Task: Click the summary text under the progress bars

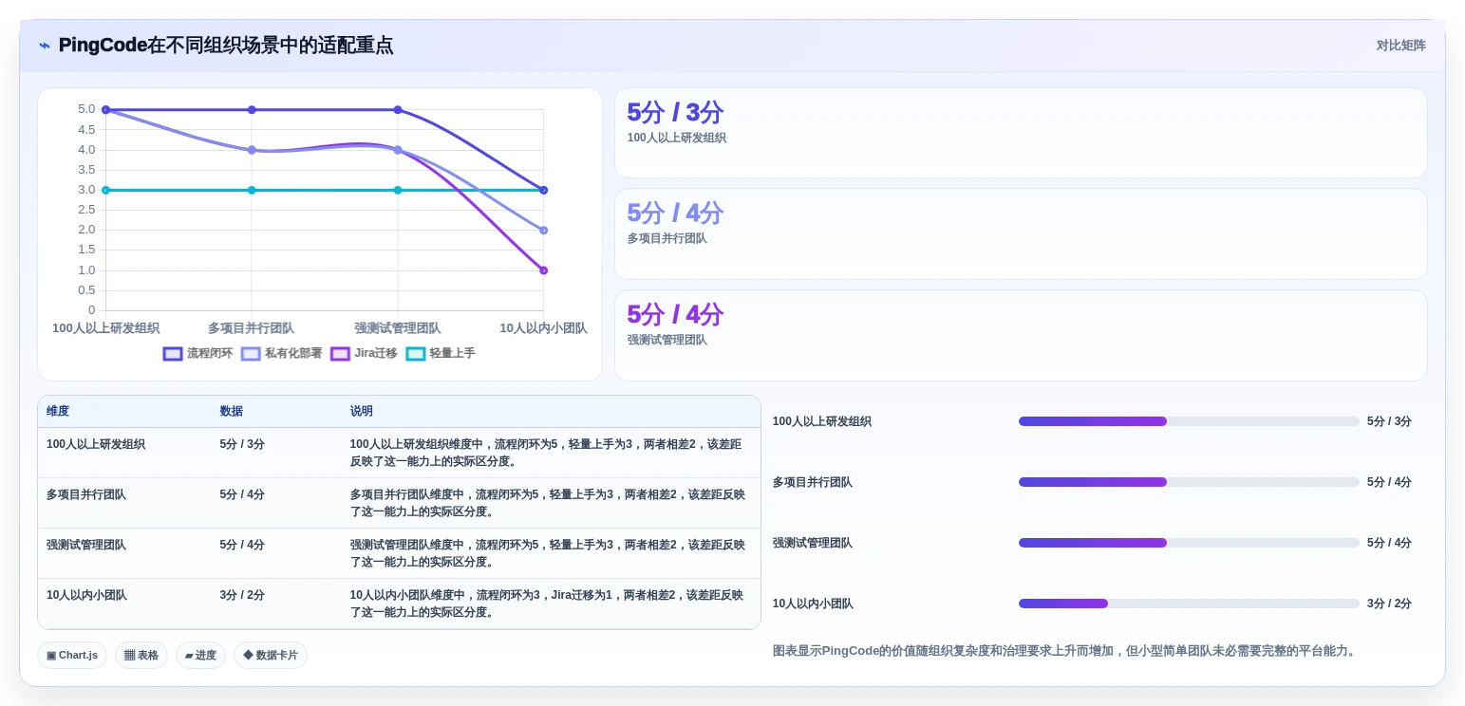Action: (x=1065, y=651)
